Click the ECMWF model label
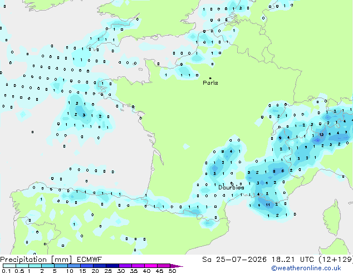The width and height of the screenshot is (353, 273). (90, 260)
